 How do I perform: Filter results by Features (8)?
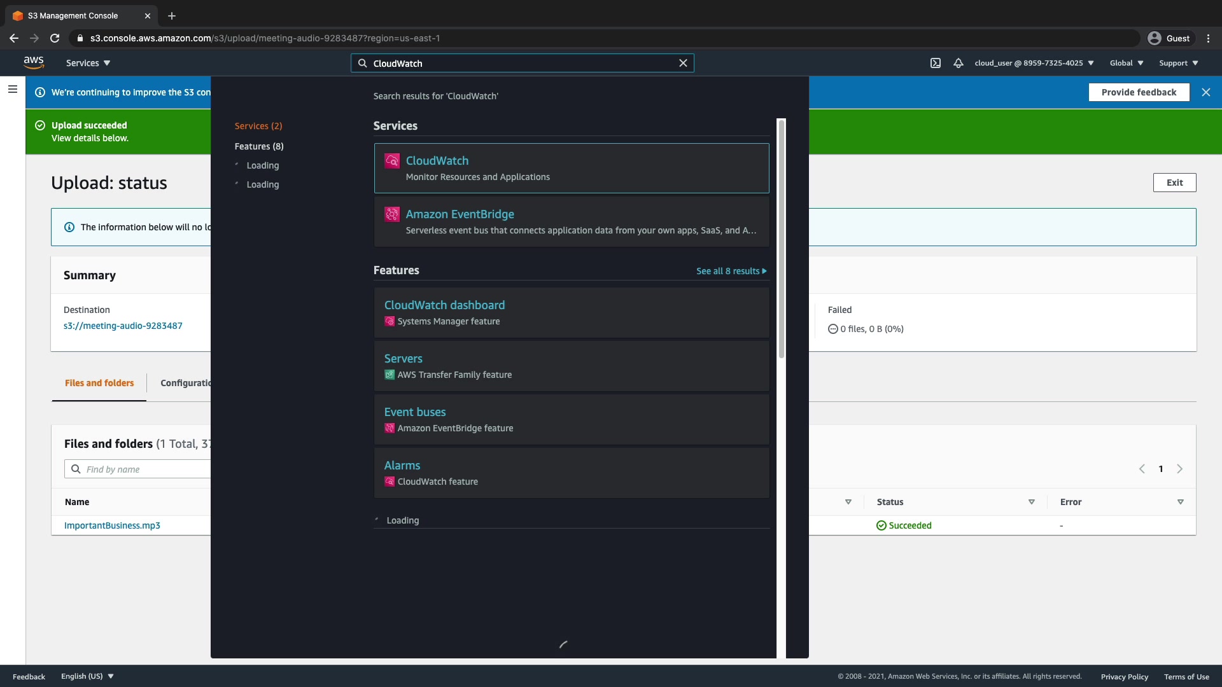[x=259, y=146]
